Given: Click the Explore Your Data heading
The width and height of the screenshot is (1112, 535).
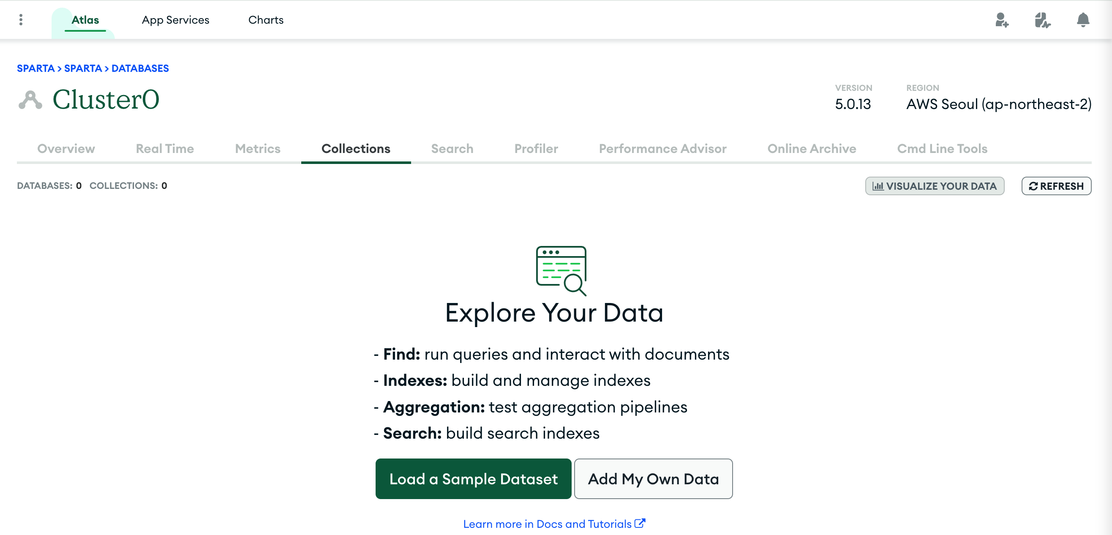Looking at the screenshot, I should [554, 312].
